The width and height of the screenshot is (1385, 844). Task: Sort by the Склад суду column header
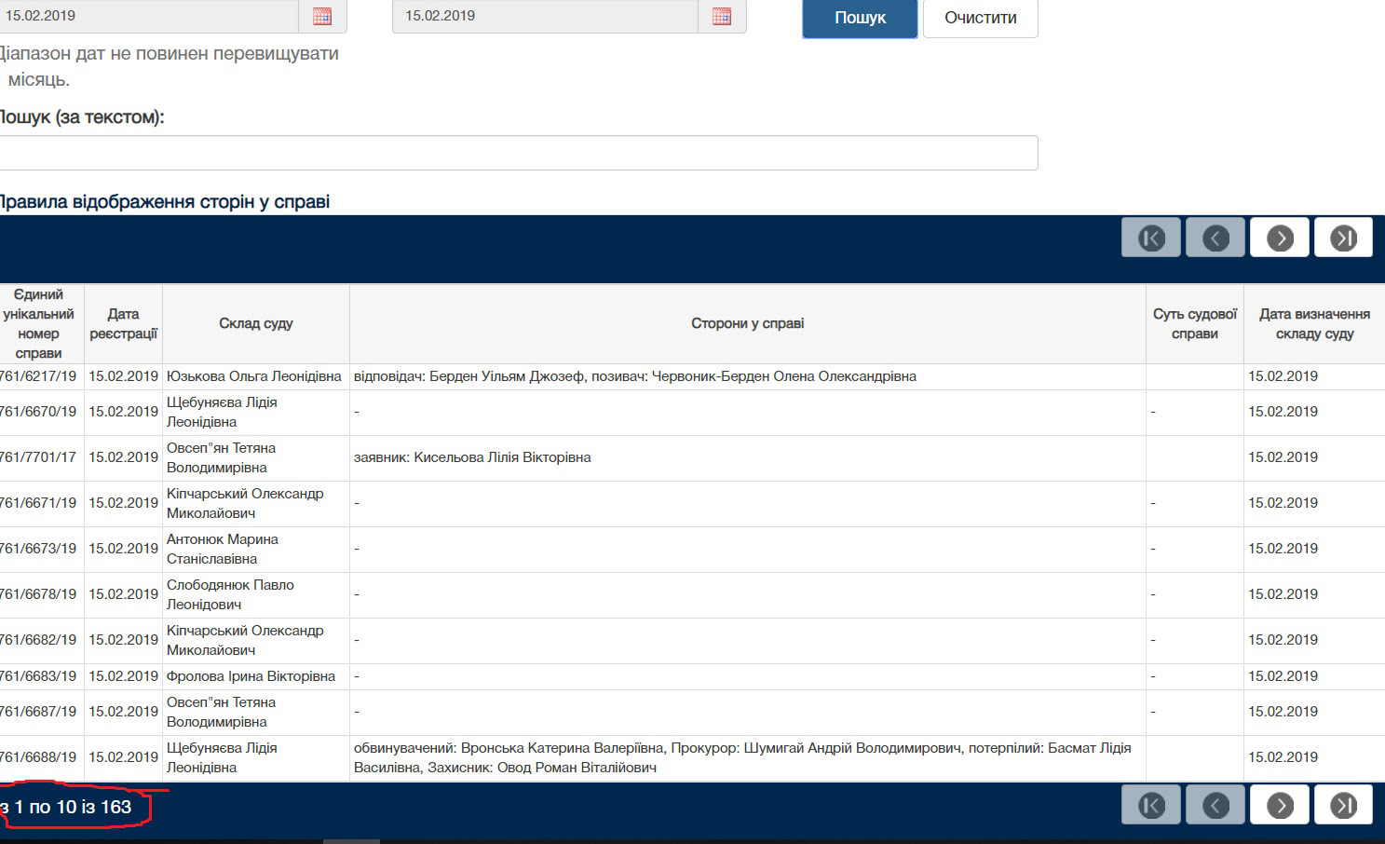255,323
